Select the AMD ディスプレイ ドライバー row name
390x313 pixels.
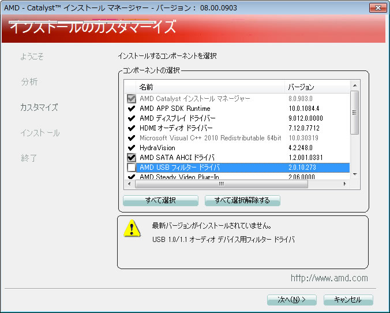coord(177,118)
